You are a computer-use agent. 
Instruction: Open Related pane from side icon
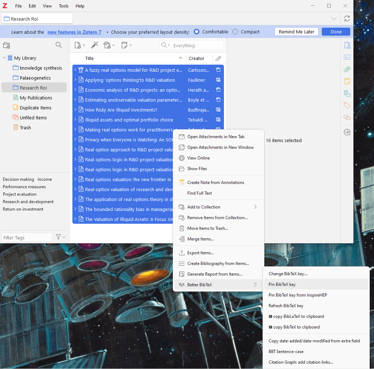347,118
